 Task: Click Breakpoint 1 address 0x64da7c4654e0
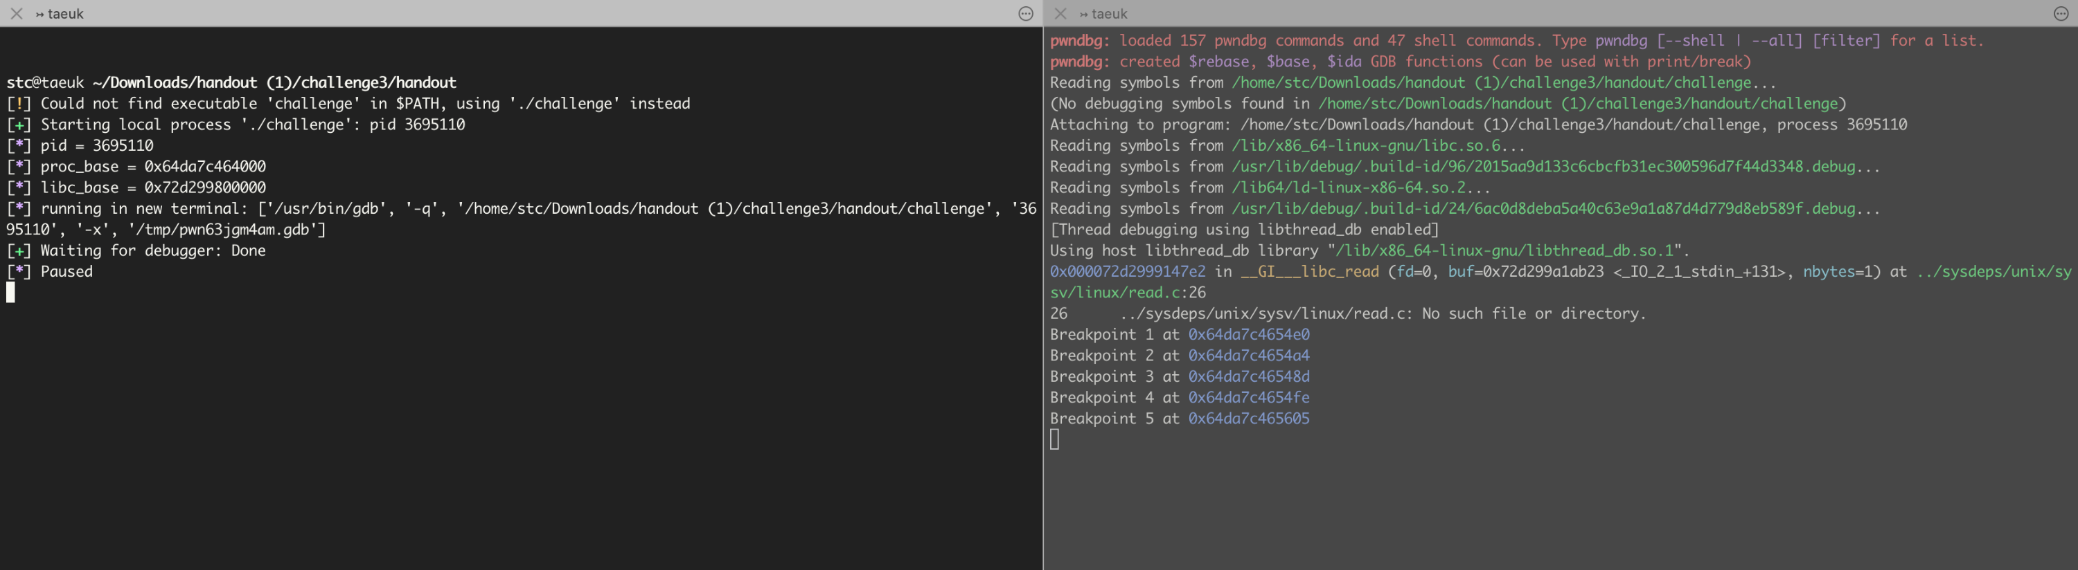1249,334
